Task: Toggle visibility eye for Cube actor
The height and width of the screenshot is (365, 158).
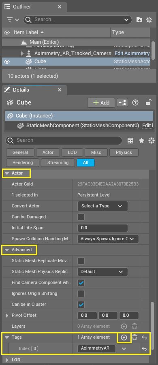Action: (x=7, y=62)
